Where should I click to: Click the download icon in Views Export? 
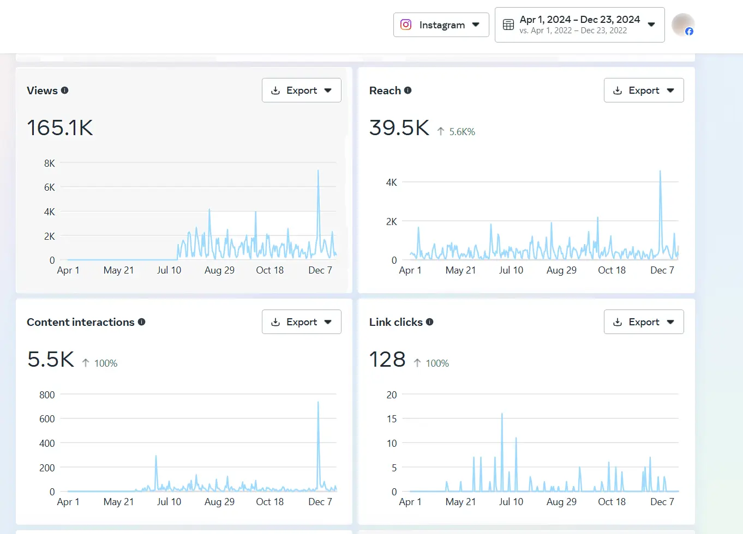275,90
